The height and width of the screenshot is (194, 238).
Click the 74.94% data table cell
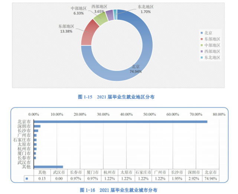(x=211, y=178)
